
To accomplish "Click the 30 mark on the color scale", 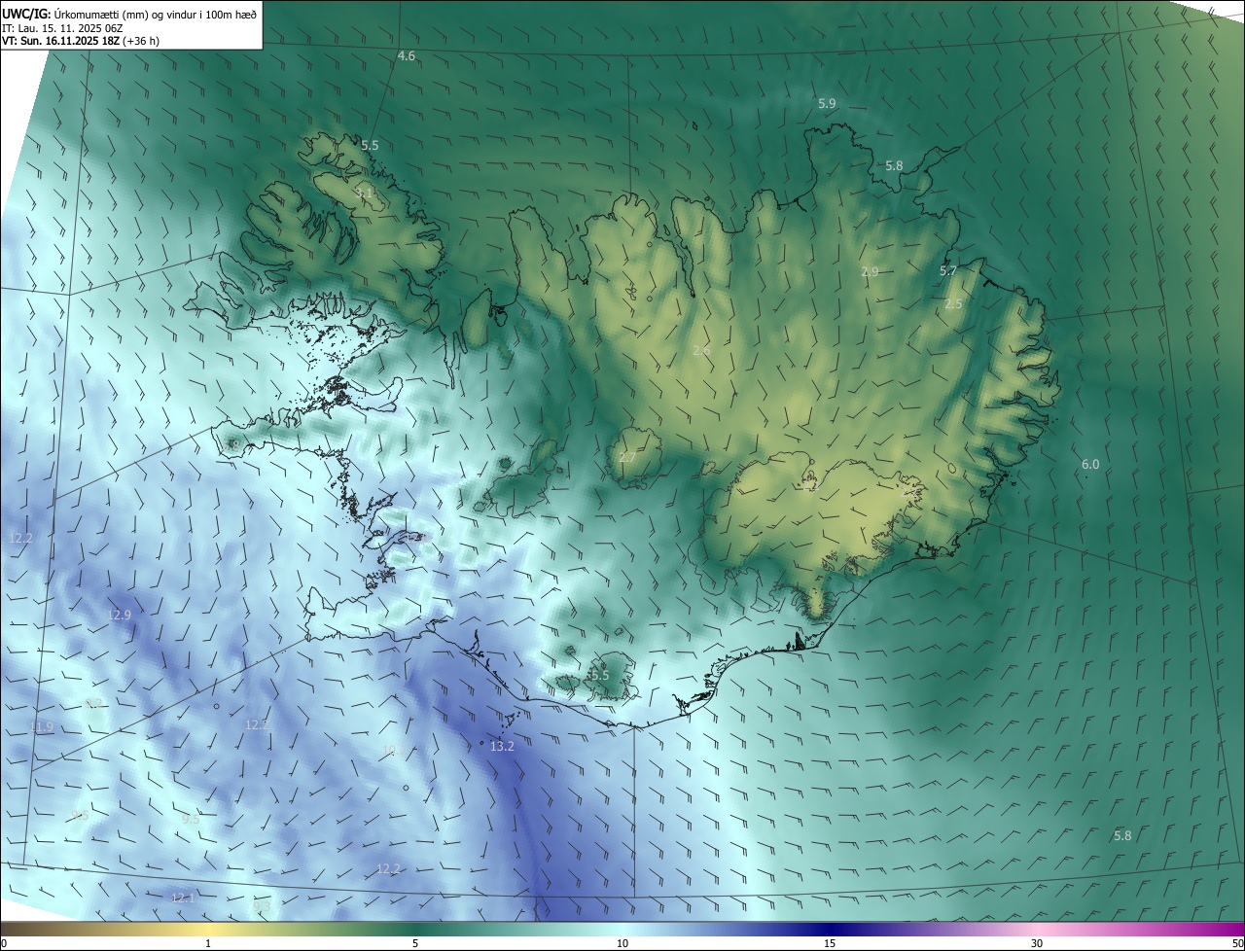I will (1037, 943).
